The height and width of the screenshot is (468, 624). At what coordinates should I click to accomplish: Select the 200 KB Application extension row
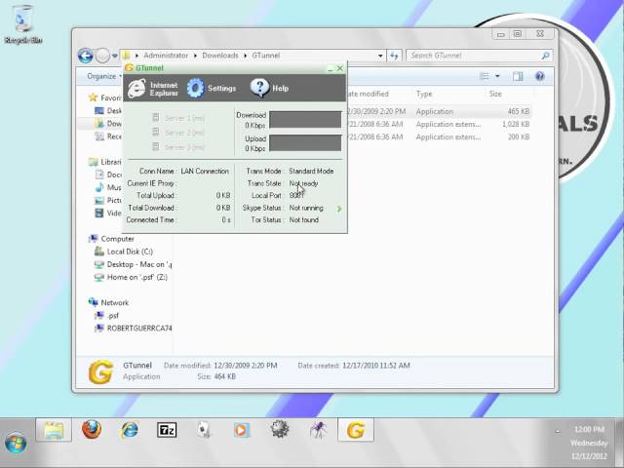(x=439, y=136)
